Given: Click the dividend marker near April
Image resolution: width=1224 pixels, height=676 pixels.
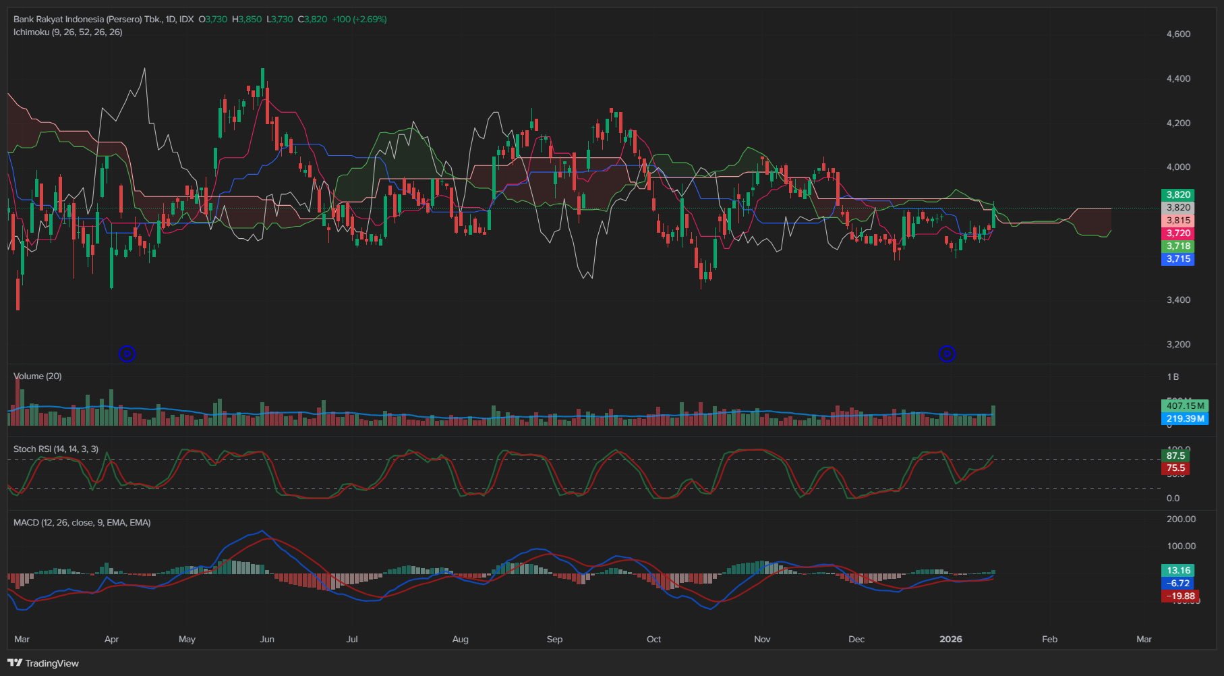Looking at the screenshot, I should click(127, 354).
